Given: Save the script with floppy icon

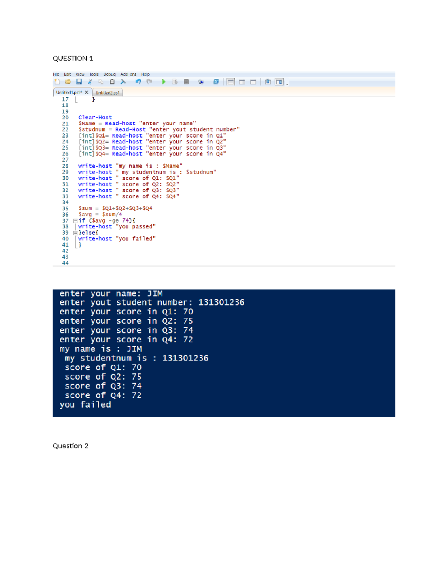Looking at the screenshot, I should (x=79, y=82).
